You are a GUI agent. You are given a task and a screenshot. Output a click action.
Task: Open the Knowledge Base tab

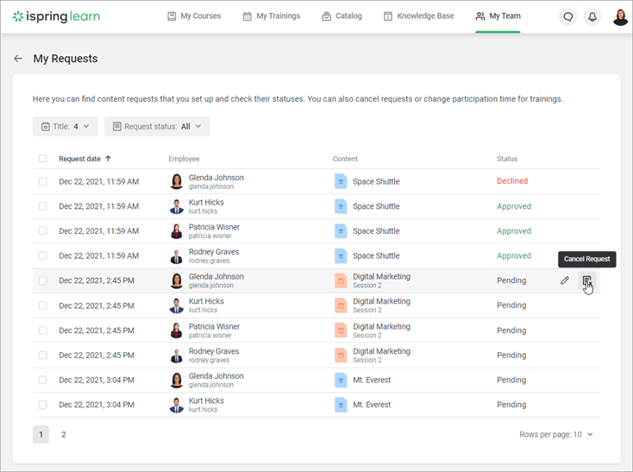pos(418,16)
